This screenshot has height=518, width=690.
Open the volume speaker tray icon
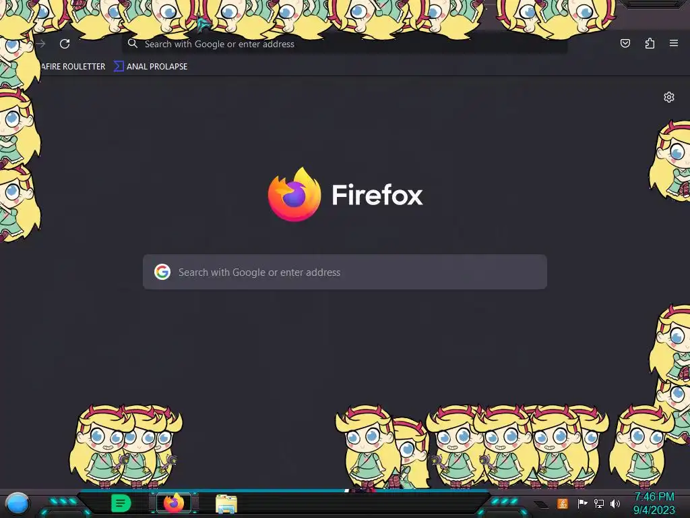tap(615, 503)
